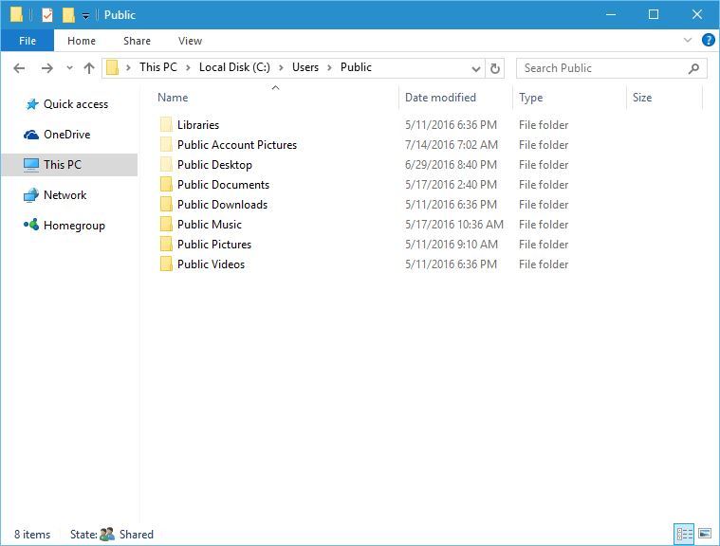Click the Libraries folder name
The image size is (720, 546).
198,125
